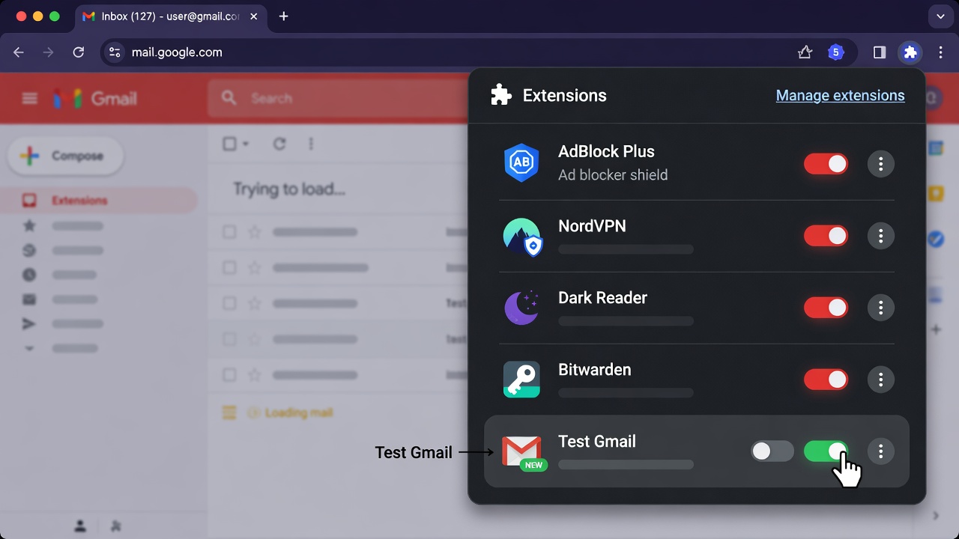Open select-all dropdown arrow in Gmail

pos(246,144)
